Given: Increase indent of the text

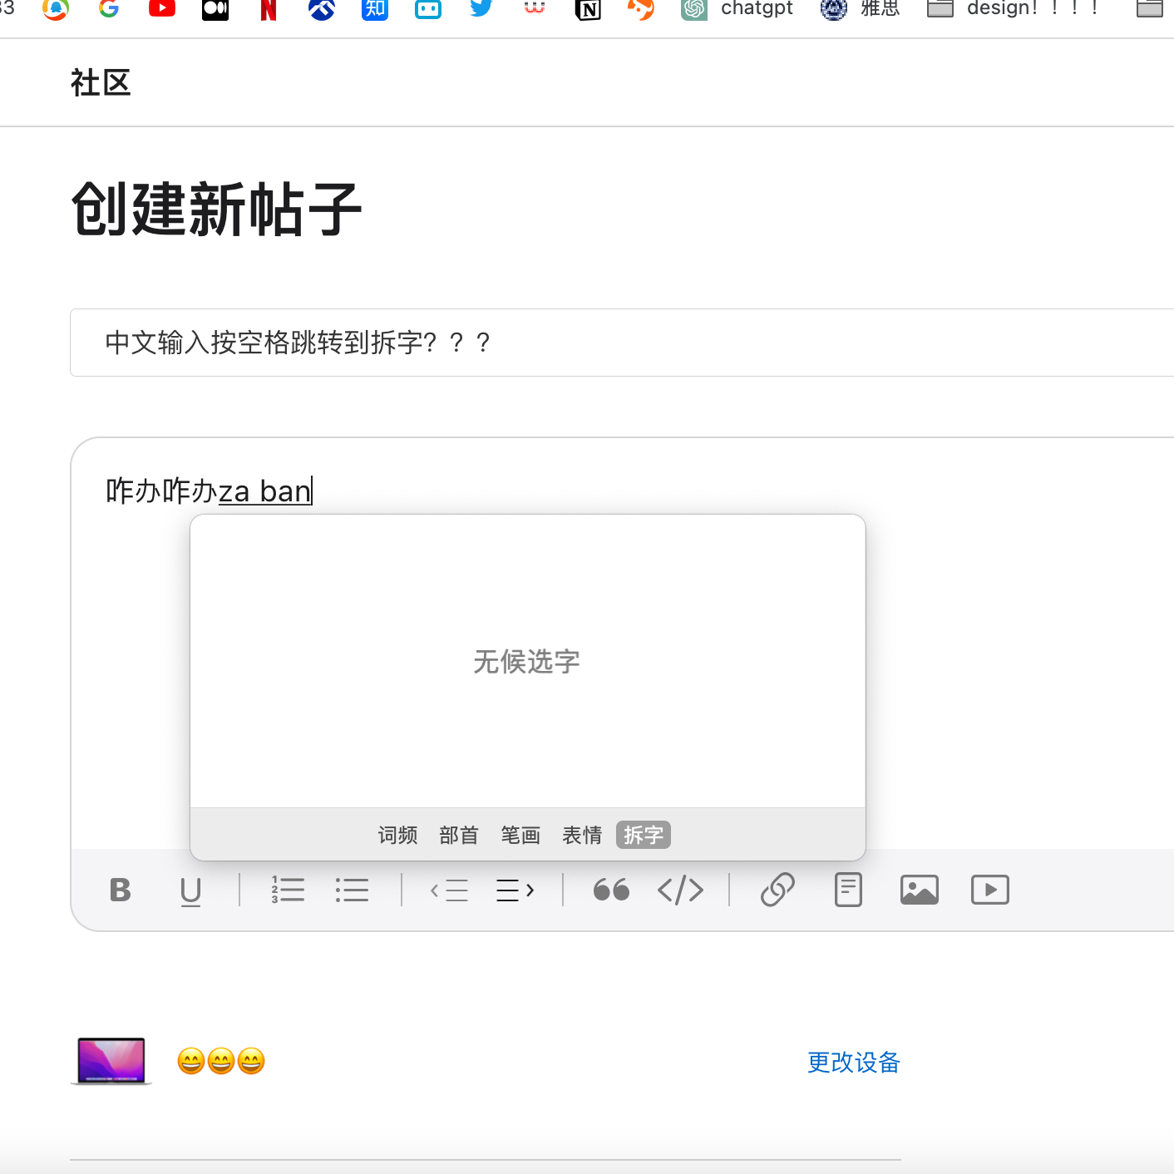Looking at the screenshot, I should (515, 890).
